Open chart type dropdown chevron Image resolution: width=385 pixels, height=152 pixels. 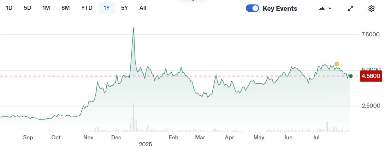point(330,9)
